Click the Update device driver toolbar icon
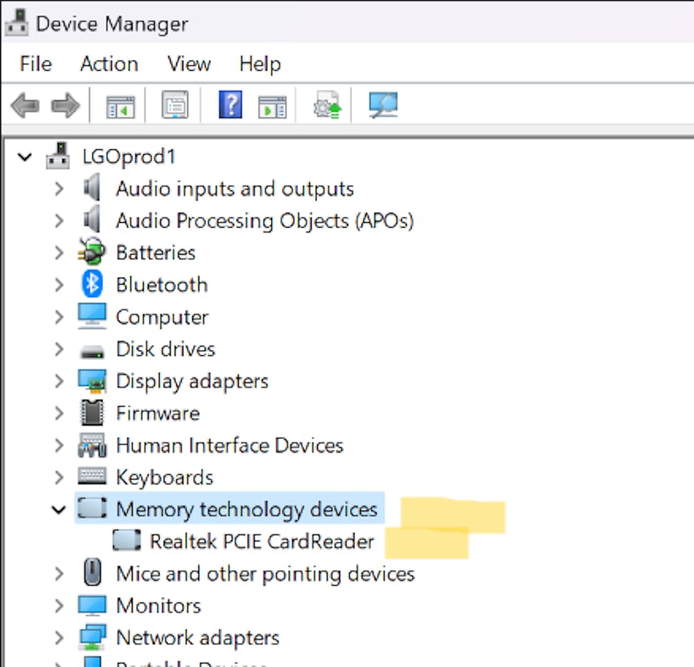694x667 pixels. coord(327,106)
